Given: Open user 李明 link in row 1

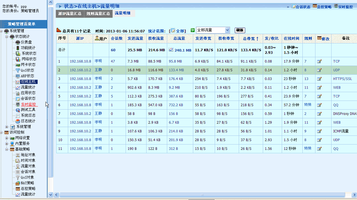Looking at the screenshot, I should (x=98, y=61).
